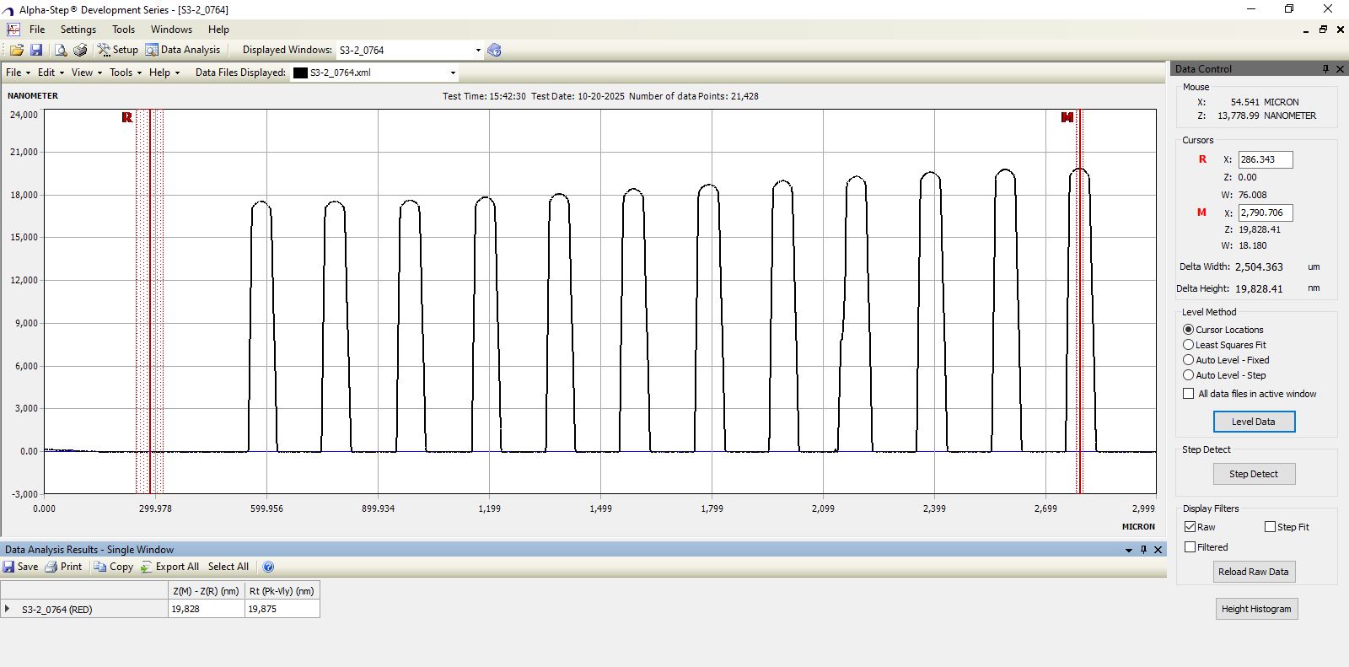Open the top Help menu

[x=218, y=29]
